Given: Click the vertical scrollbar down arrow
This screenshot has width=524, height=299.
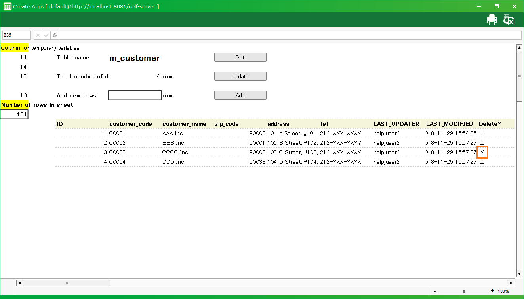Looking at the screenshot, I should [x=519, y=274].
